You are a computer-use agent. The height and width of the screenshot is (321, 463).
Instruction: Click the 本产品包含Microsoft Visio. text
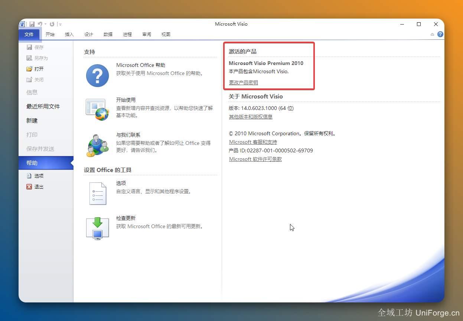pos(258,71)
